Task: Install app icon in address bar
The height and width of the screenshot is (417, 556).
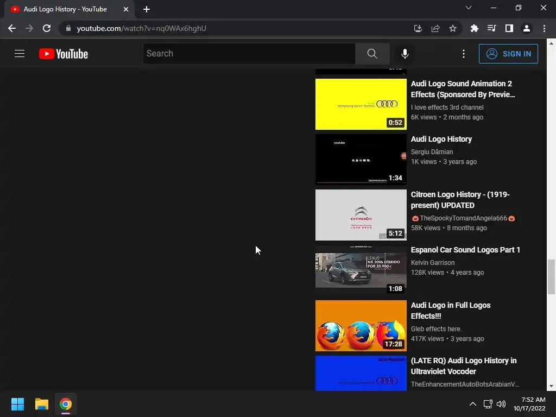Action: [418, 28]
